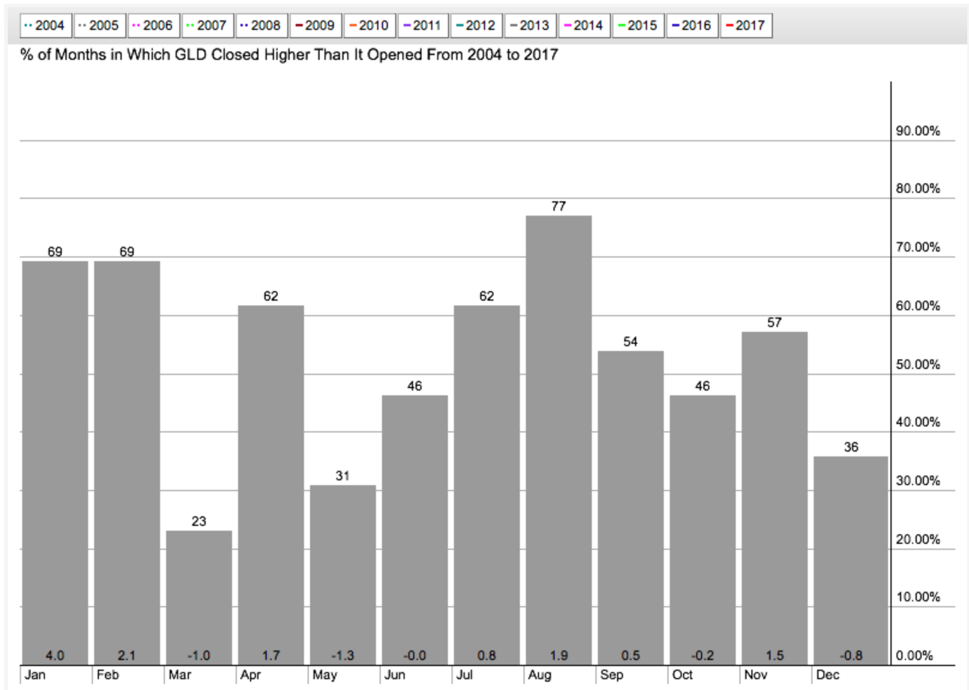
Task: Click the Jul axis label
Action: 464,675
